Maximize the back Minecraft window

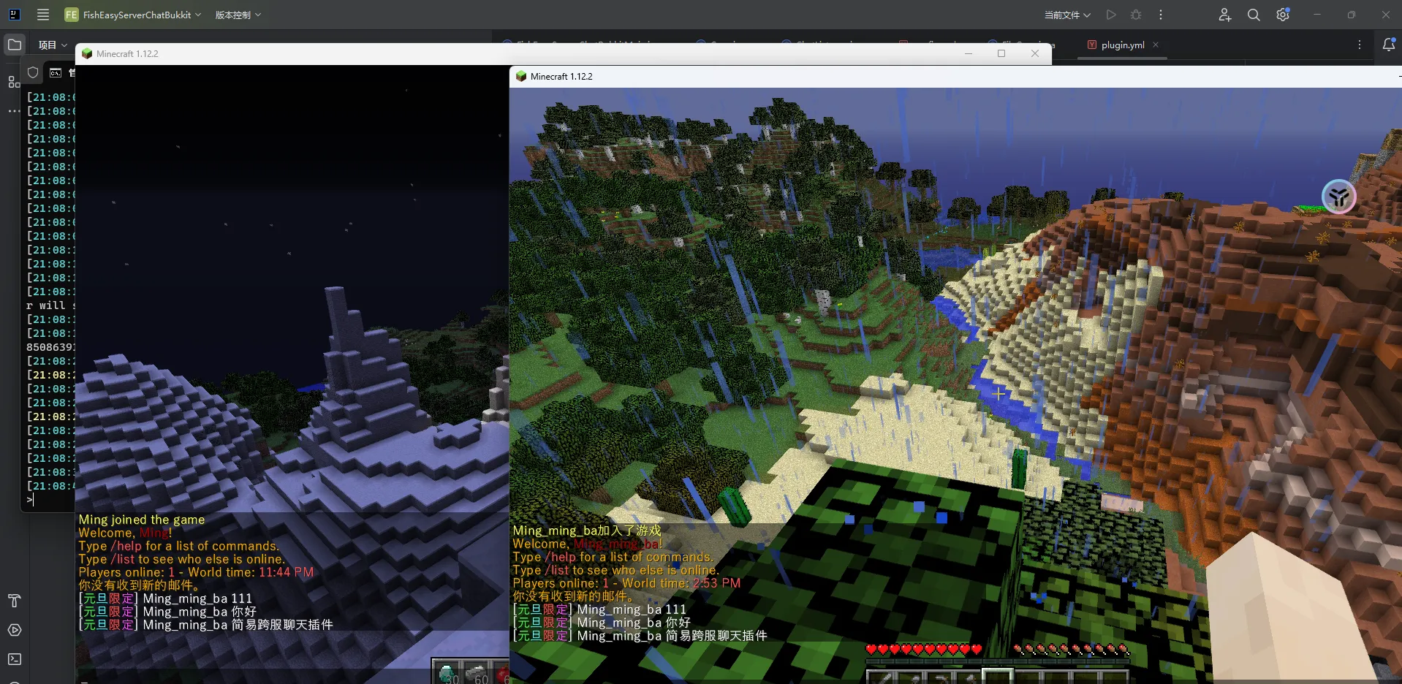[1001, 53]
